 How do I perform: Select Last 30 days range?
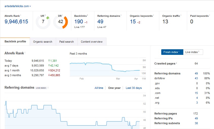134,88
